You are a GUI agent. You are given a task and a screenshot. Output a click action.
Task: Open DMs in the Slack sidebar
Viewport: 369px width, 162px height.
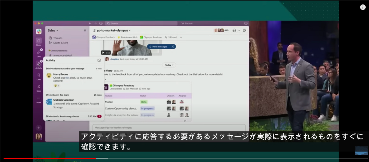pos(39,53)
